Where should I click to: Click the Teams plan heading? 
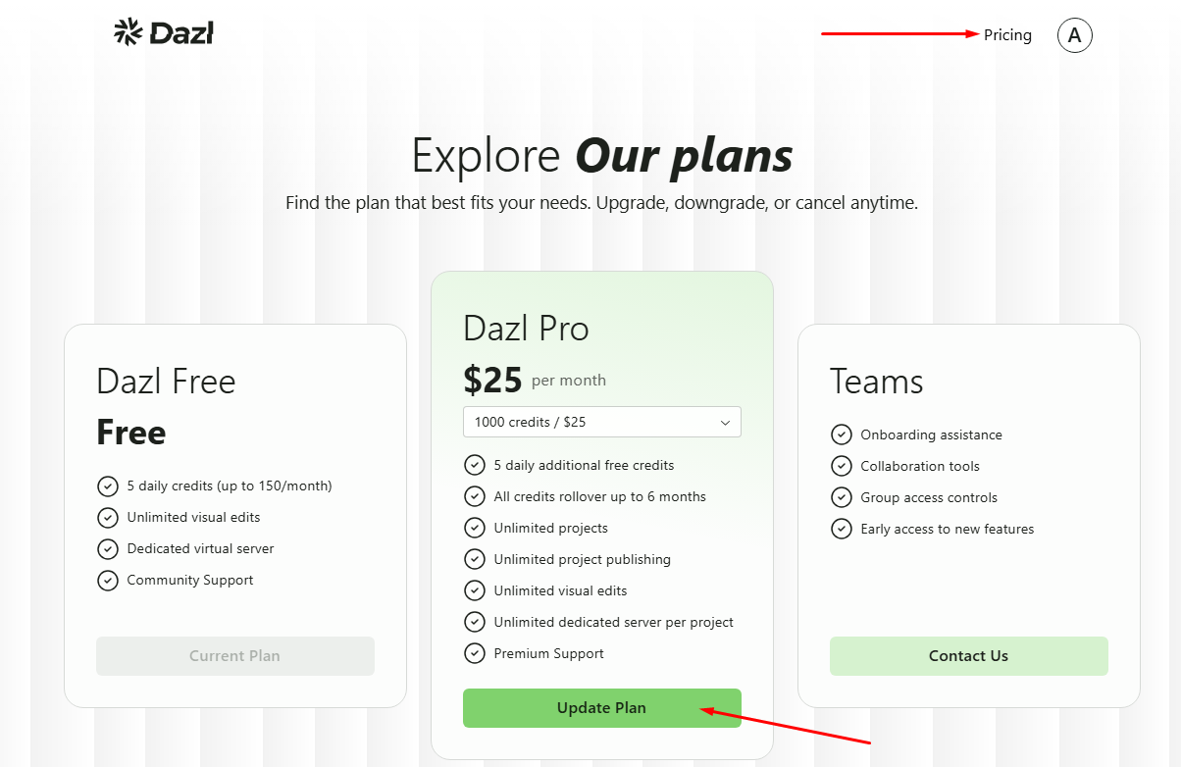pos(876,382)
